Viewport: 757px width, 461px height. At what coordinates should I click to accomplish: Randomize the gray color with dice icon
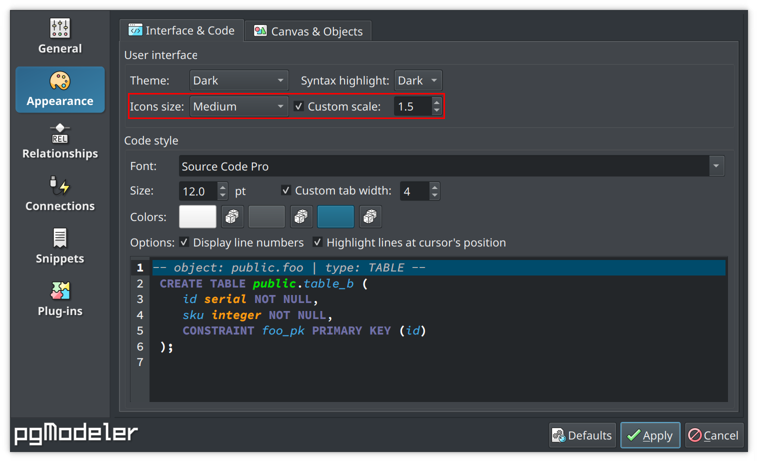[301, 216]
